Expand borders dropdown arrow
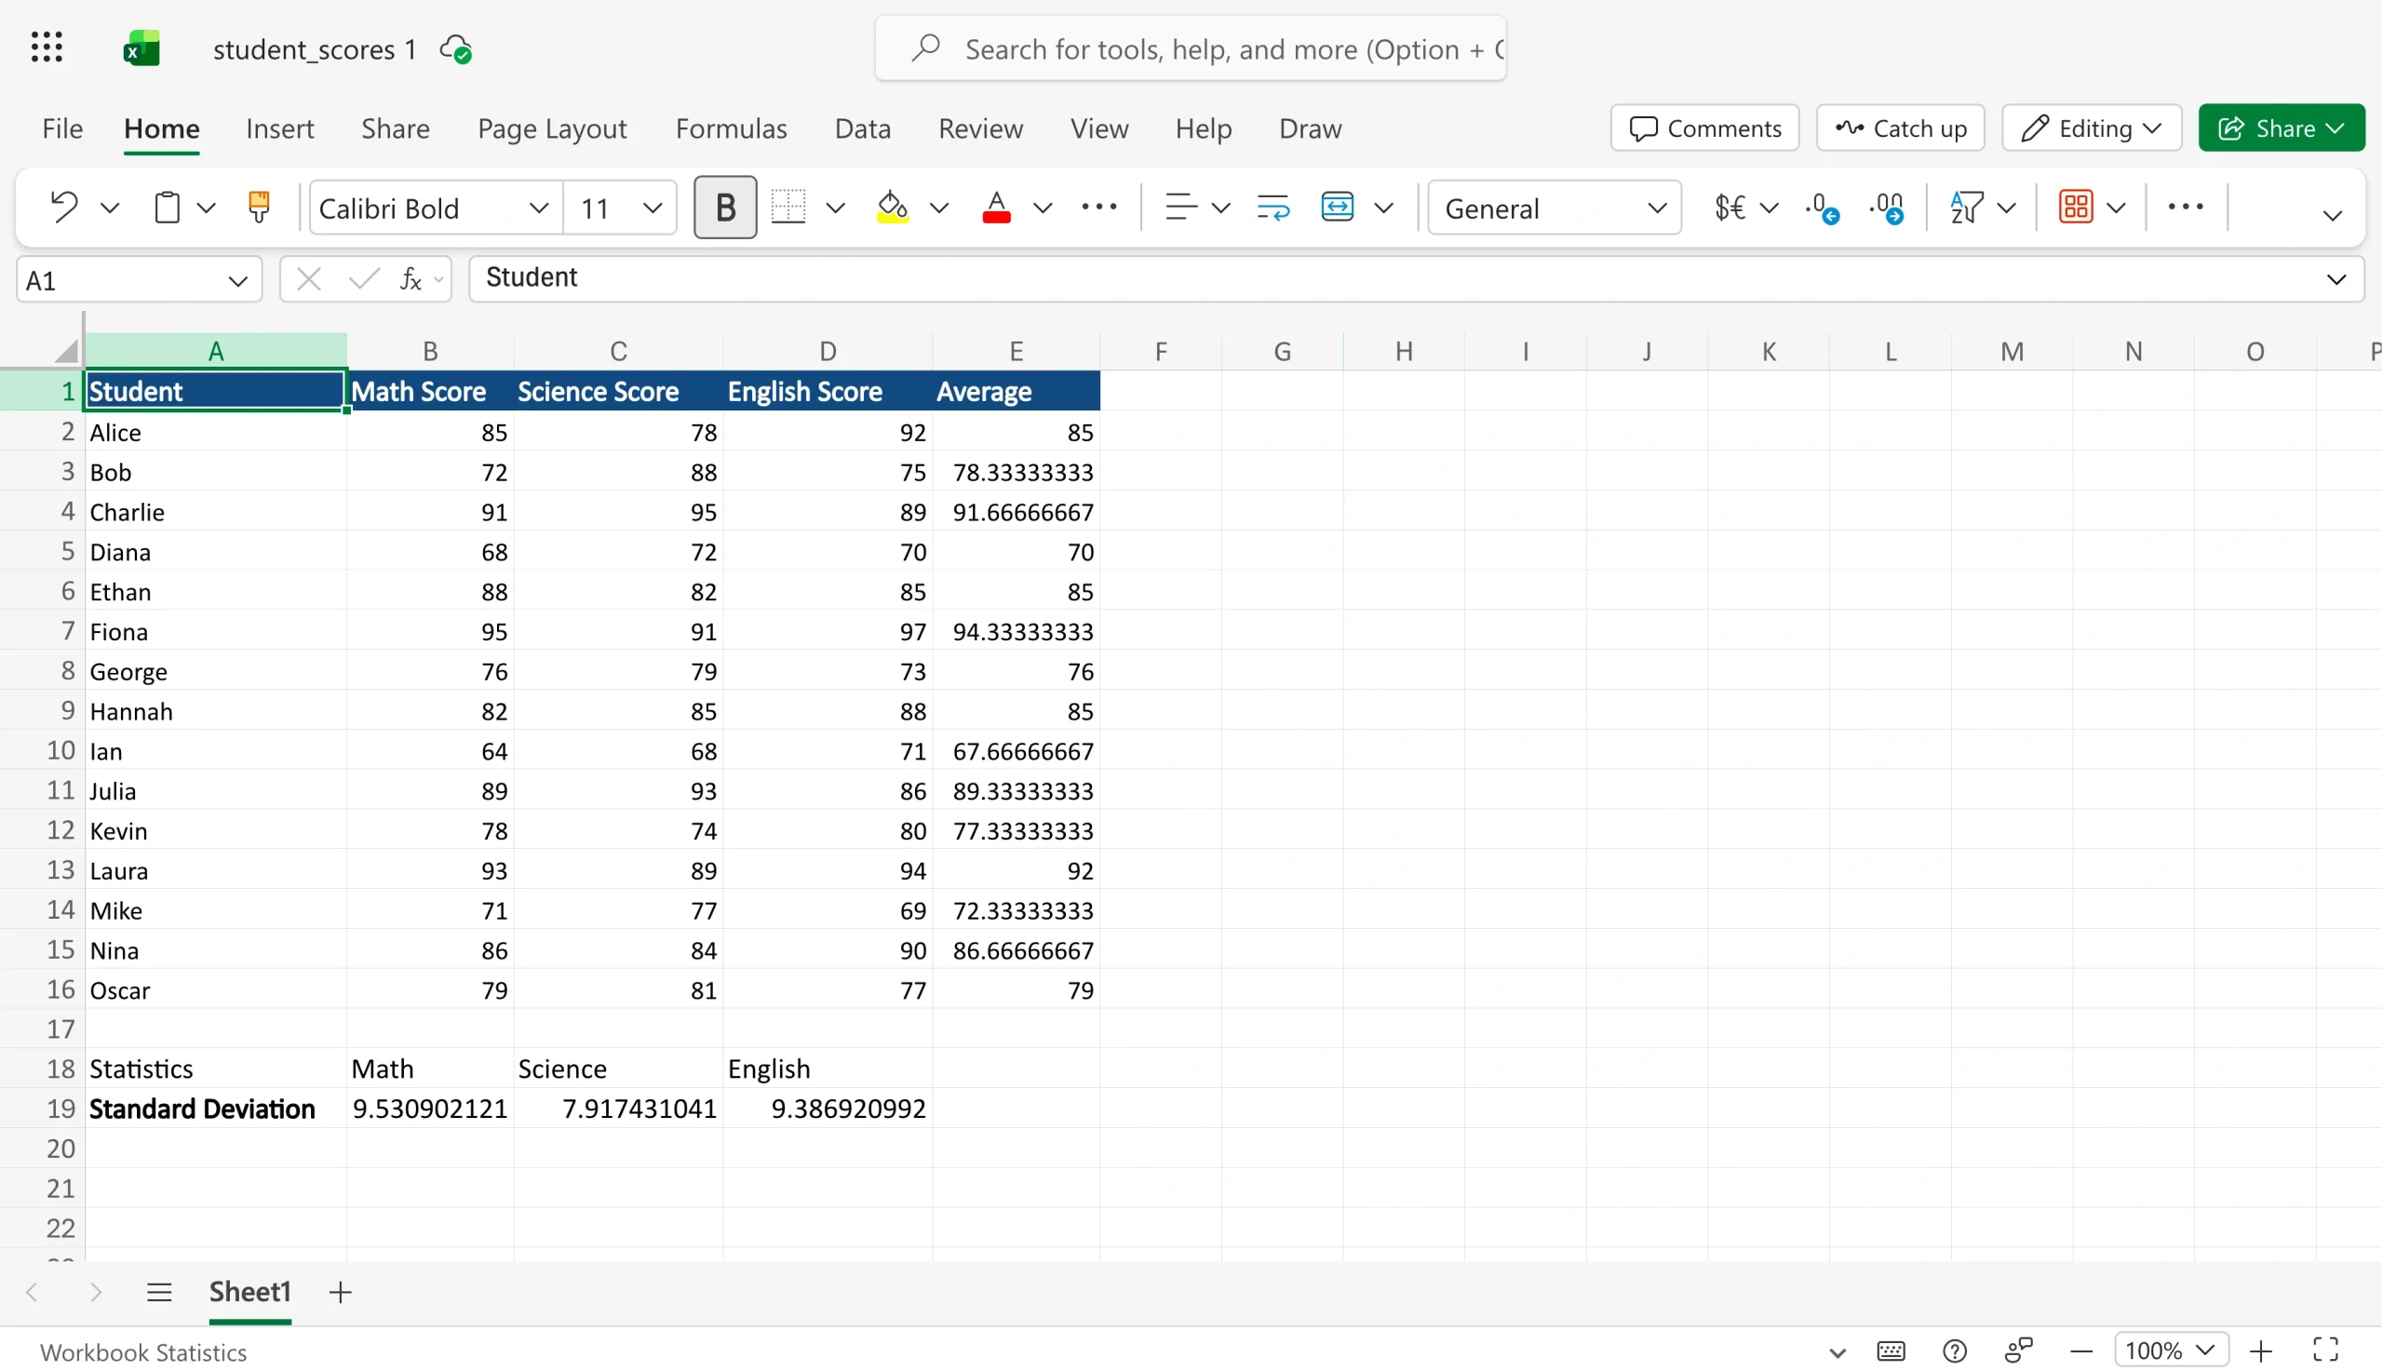 point(835,208)
